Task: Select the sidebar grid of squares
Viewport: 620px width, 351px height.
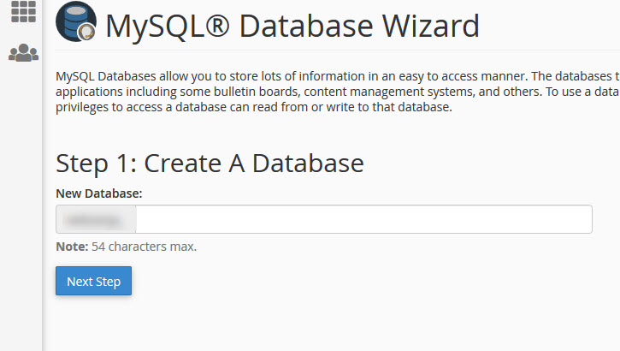Action: (23, 11)
